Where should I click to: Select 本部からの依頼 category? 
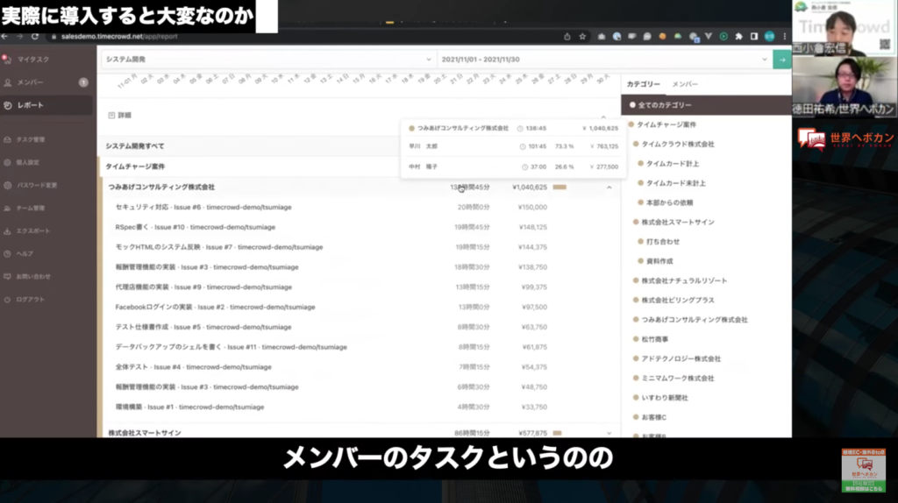tap(669, 202)
